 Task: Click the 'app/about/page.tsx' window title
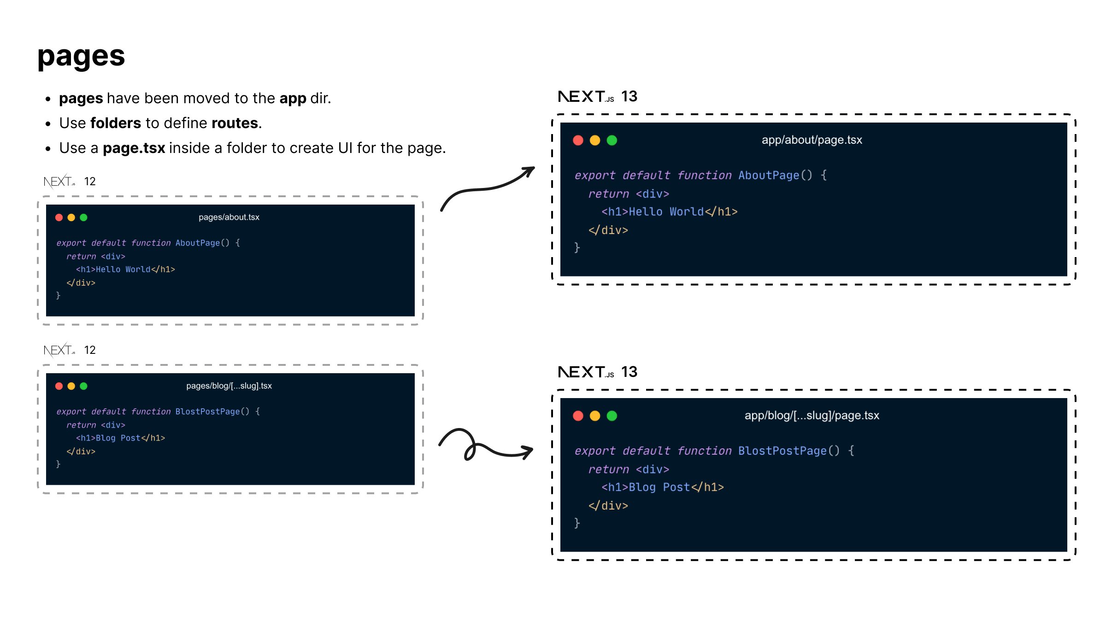coord(812,140)
